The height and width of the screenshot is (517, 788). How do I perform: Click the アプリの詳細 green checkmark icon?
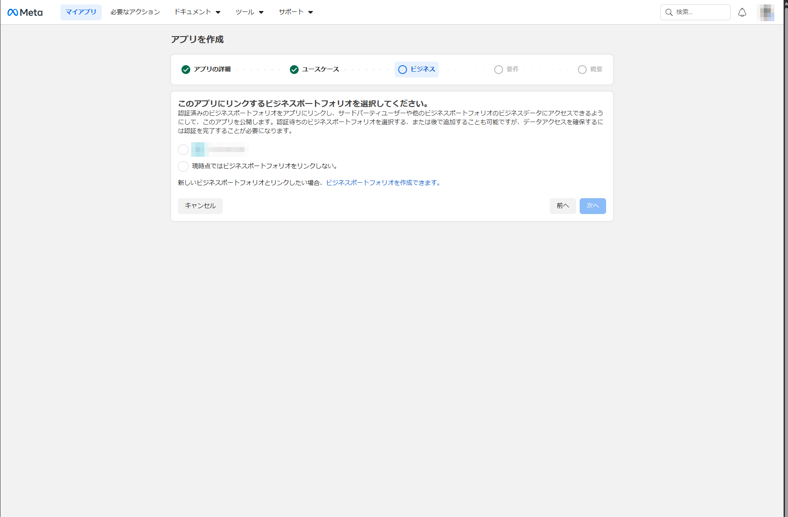(186, 70)
